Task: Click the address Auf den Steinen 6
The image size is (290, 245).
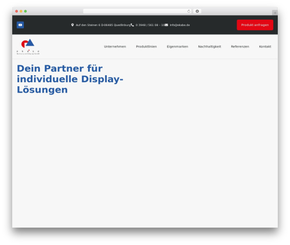Action: [103, 25]
